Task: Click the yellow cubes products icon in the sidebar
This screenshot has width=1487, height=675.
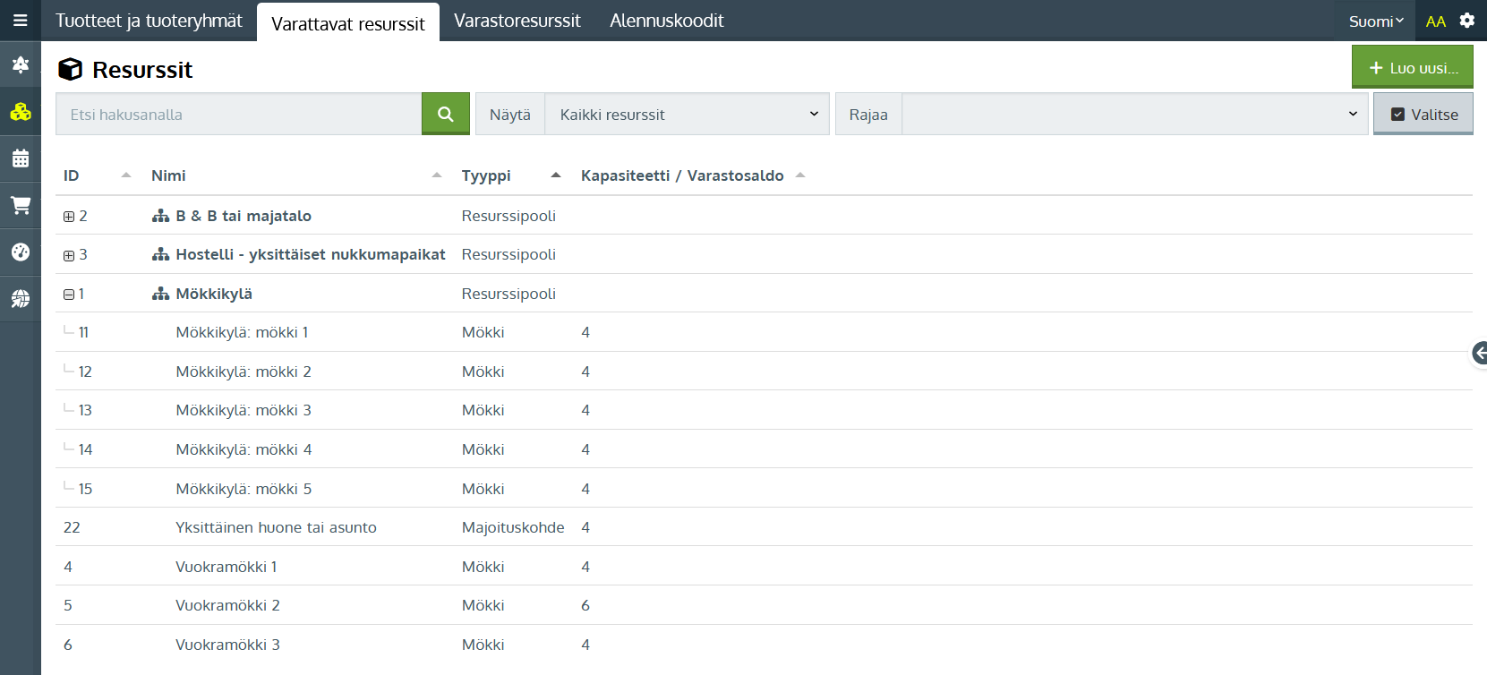Action: tap(20, 112)
